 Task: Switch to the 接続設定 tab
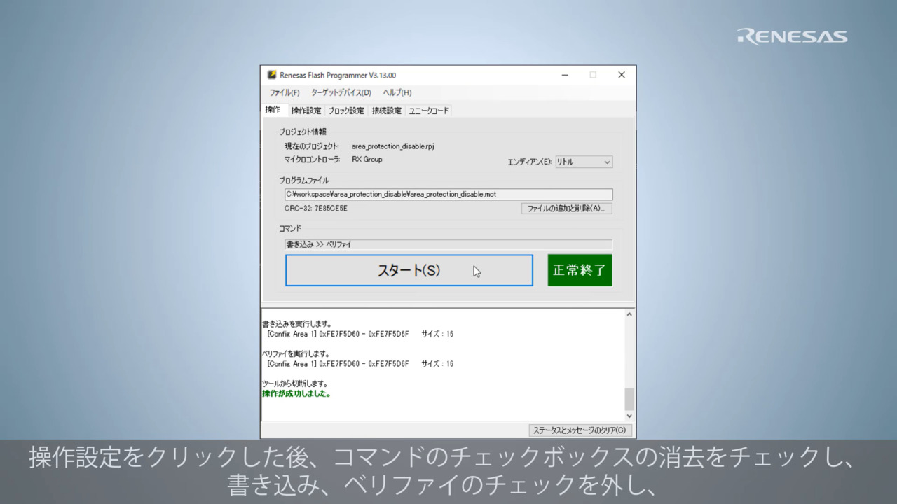(387, 111)
